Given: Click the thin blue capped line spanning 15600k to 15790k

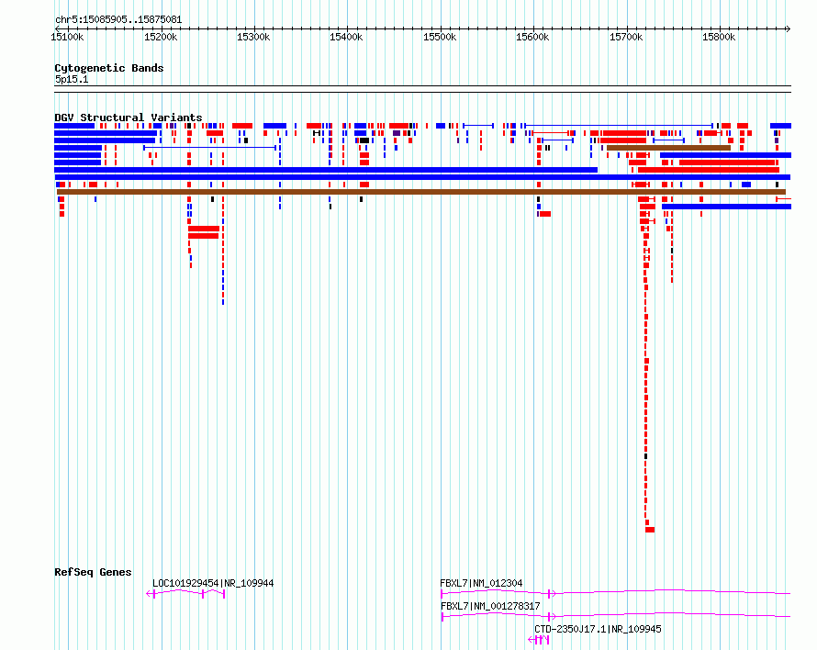Looking at the screenshot, I should tap(619, 126).
